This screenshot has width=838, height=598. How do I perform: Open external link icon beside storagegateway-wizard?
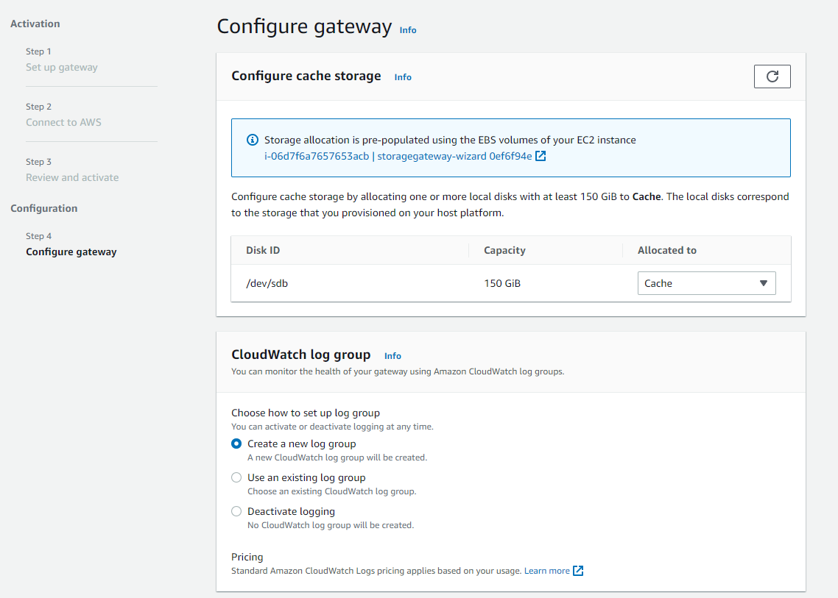[541, 156]
